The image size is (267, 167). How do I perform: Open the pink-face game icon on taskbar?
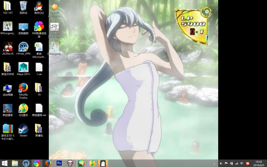coord(70,163)
